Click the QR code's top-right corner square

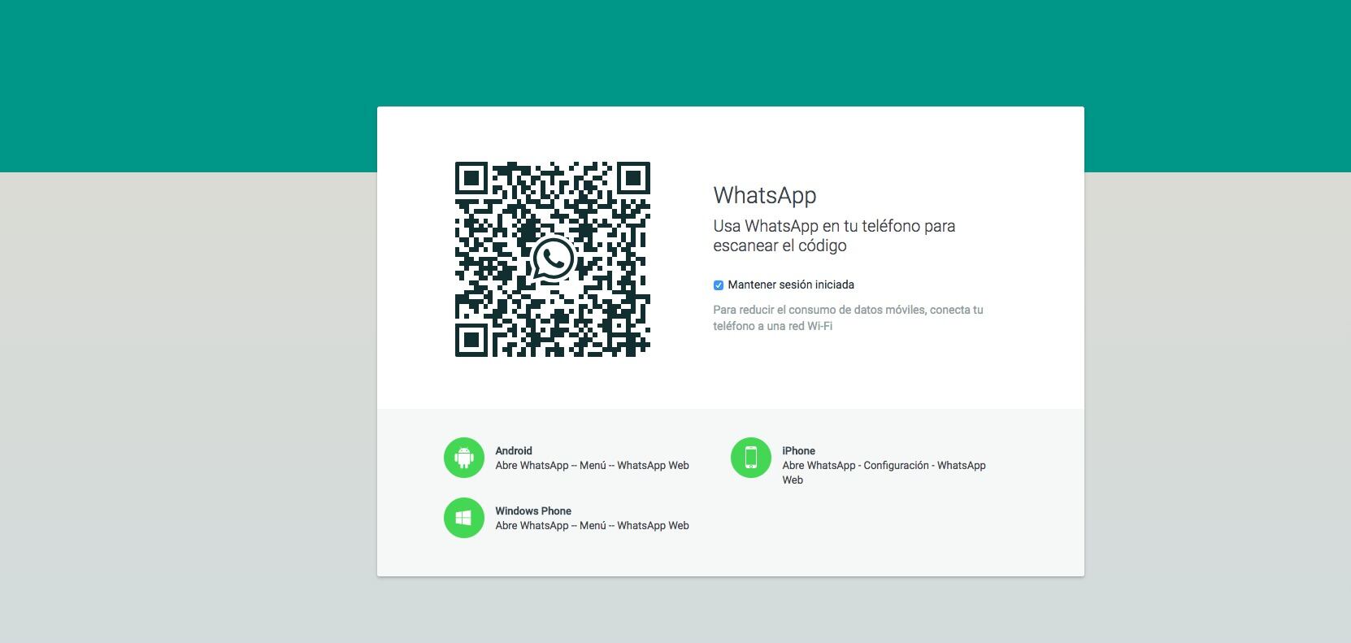633,178
